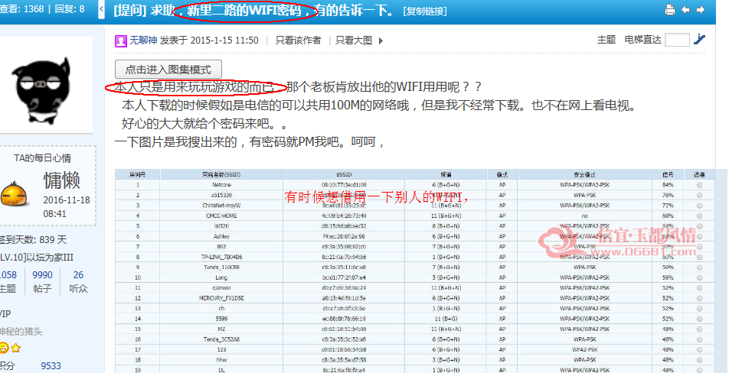
Task: Go to next thread with right arrow
Action: pos(701,9)
